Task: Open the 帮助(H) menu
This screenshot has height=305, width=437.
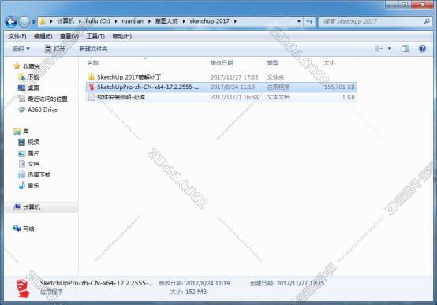Action: (x=121, y=36)
